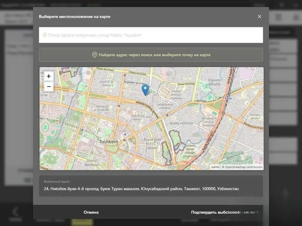Click the pin icon in search field
The width and height of the screenshot is (302, 226).
[x=45, y=35]
